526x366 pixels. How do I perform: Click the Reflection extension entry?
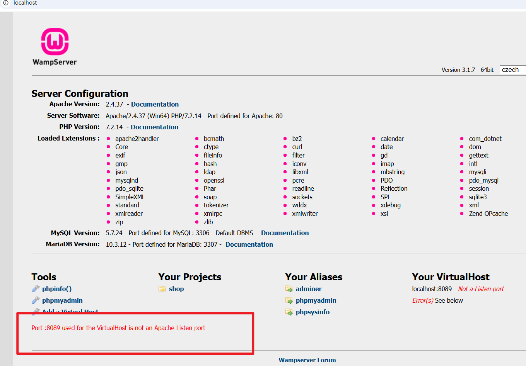(x=394, y=188)
